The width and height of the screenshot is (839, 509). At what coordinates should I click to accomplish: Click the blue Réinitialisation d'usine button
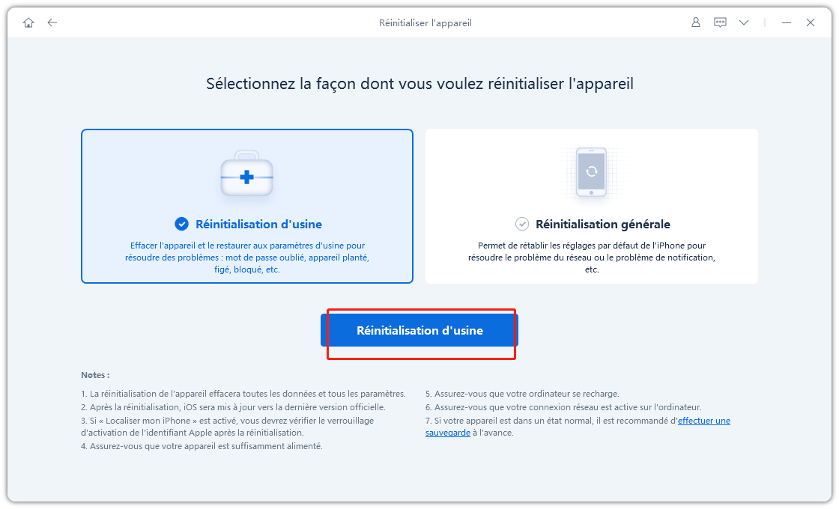[x=419, y=330]
